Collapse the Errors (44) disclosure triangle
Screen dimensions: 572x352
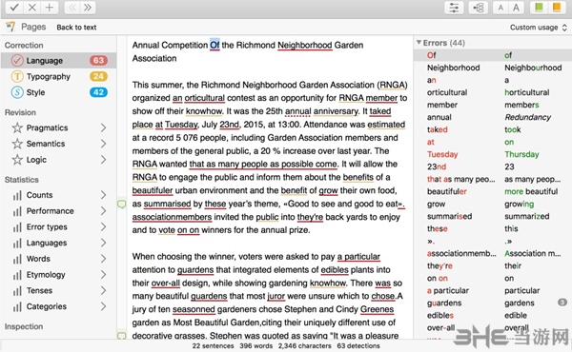coord(419,43)
